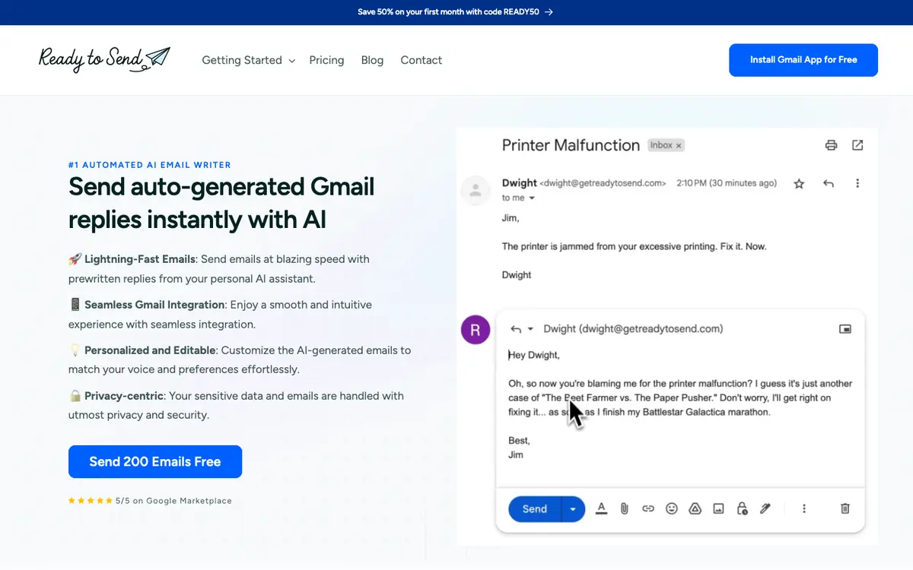This screenshot has height=570, width=913.
Task: Discard the draft with the trash icon
Action: (845, 508)
